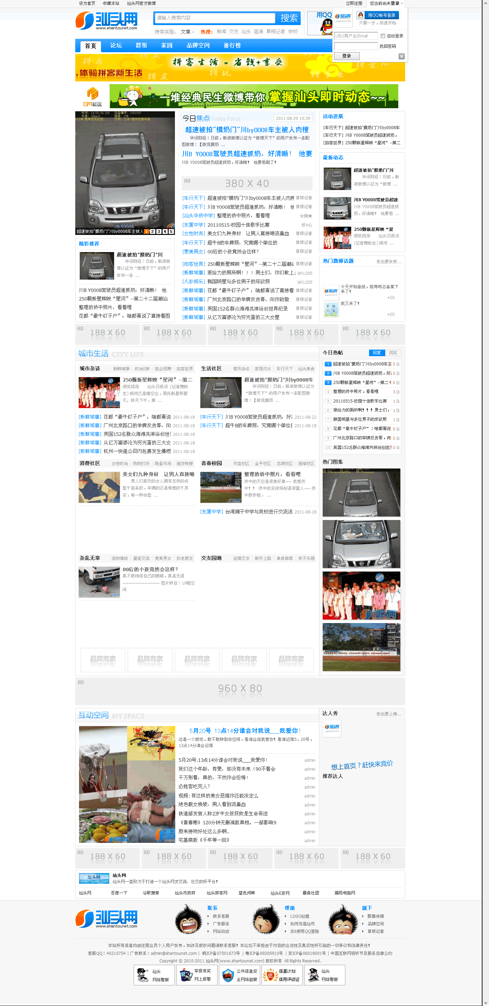This screenshot has height=1006, width=489.
Task: Focus the UID/用户名/Email input field
Action: click(x=356, y=36)
